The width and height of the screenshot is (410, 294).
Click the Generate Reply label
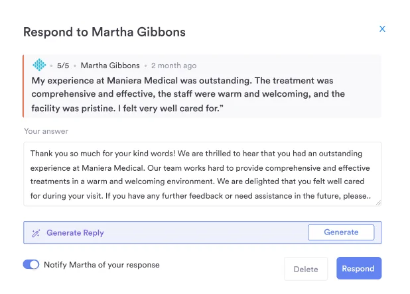pyautogui.click(x=75, y=233)
